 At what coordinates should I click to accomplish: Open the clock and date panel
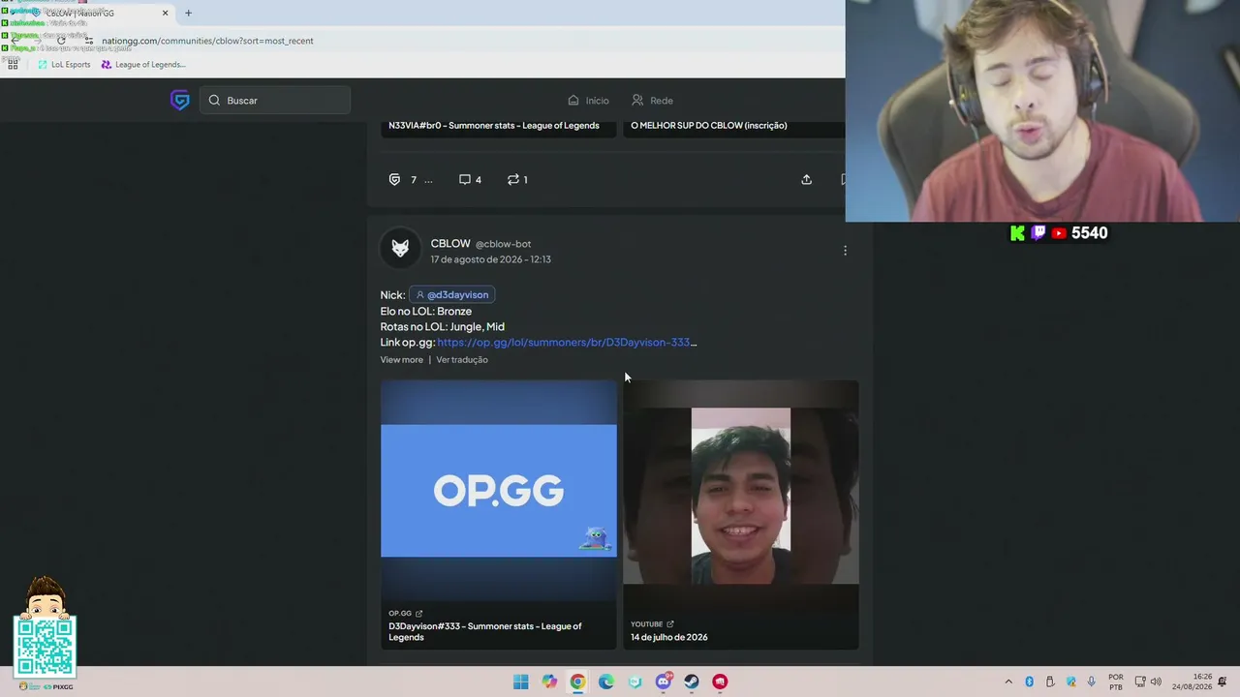point(1192,682)
